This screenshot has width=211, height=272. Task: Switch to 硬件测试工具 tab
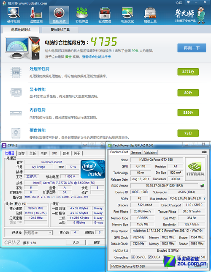pyautogui.click(x=60, y=30)
